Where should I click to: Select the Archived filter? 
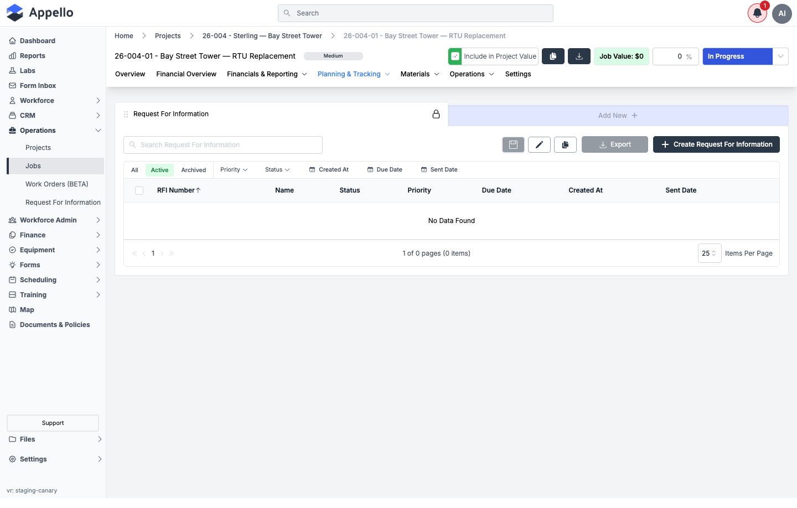point(194,170)
